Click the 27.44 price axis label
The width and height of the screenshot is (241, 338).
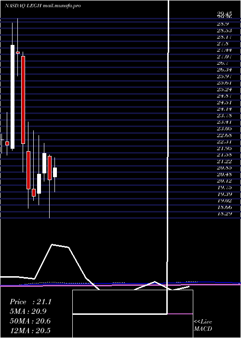click(224, 50)
